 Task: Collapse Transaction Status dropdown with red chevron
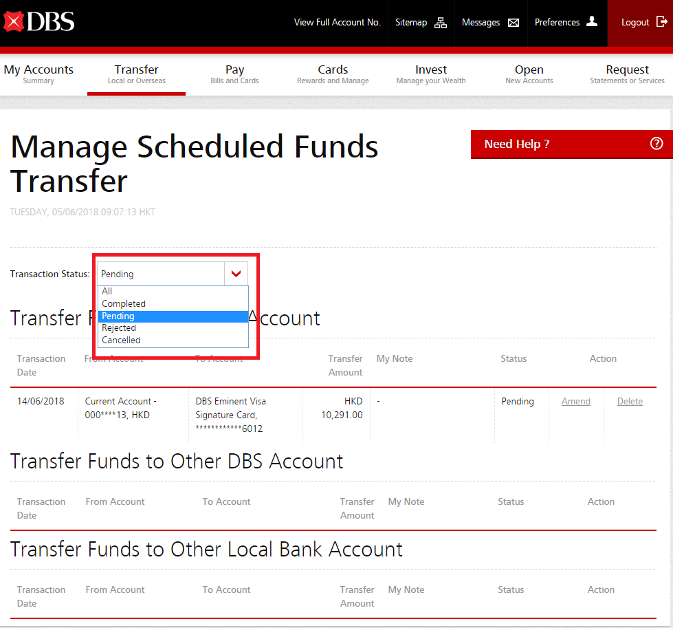click(236, 274)
